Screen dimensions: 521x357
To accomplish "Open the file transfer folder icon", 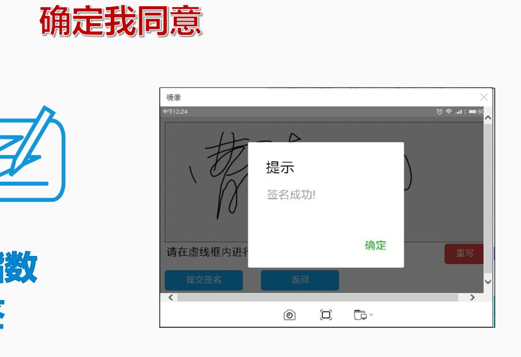I will coord(359,315).
